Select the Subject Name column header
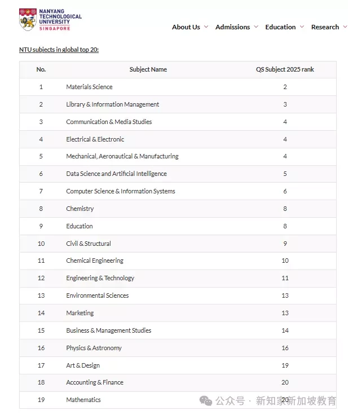The width and height of the screenshot is (348, 415). pos(148,69)
